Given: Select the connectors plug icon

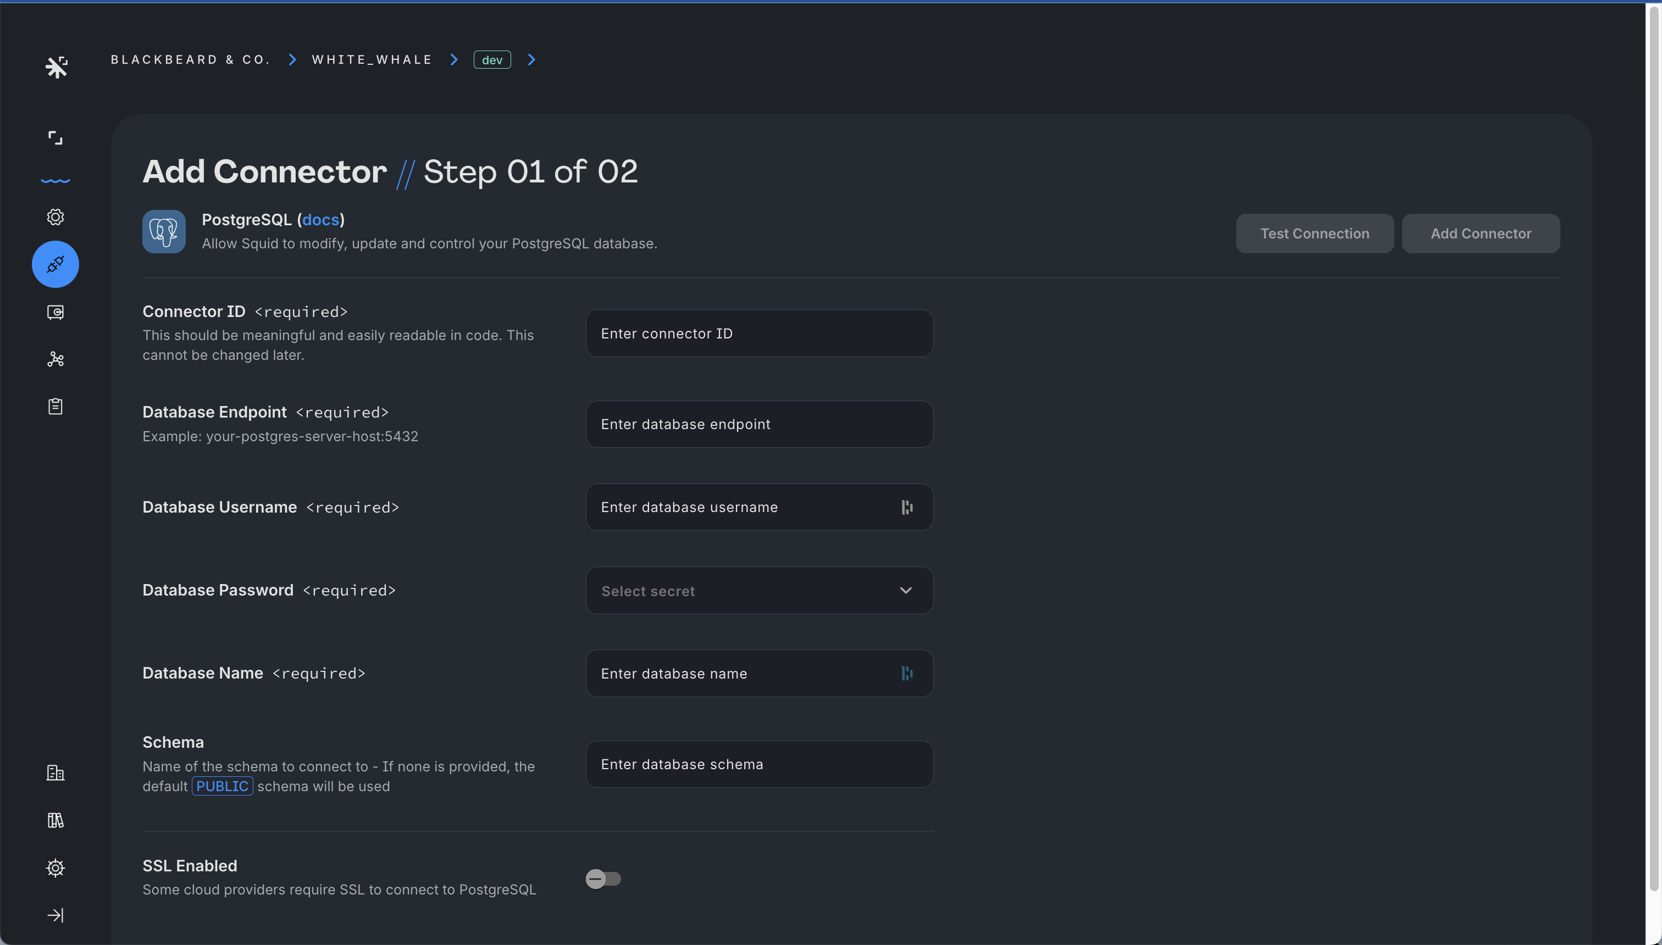Looking at the screenshot, I should 55,264.
